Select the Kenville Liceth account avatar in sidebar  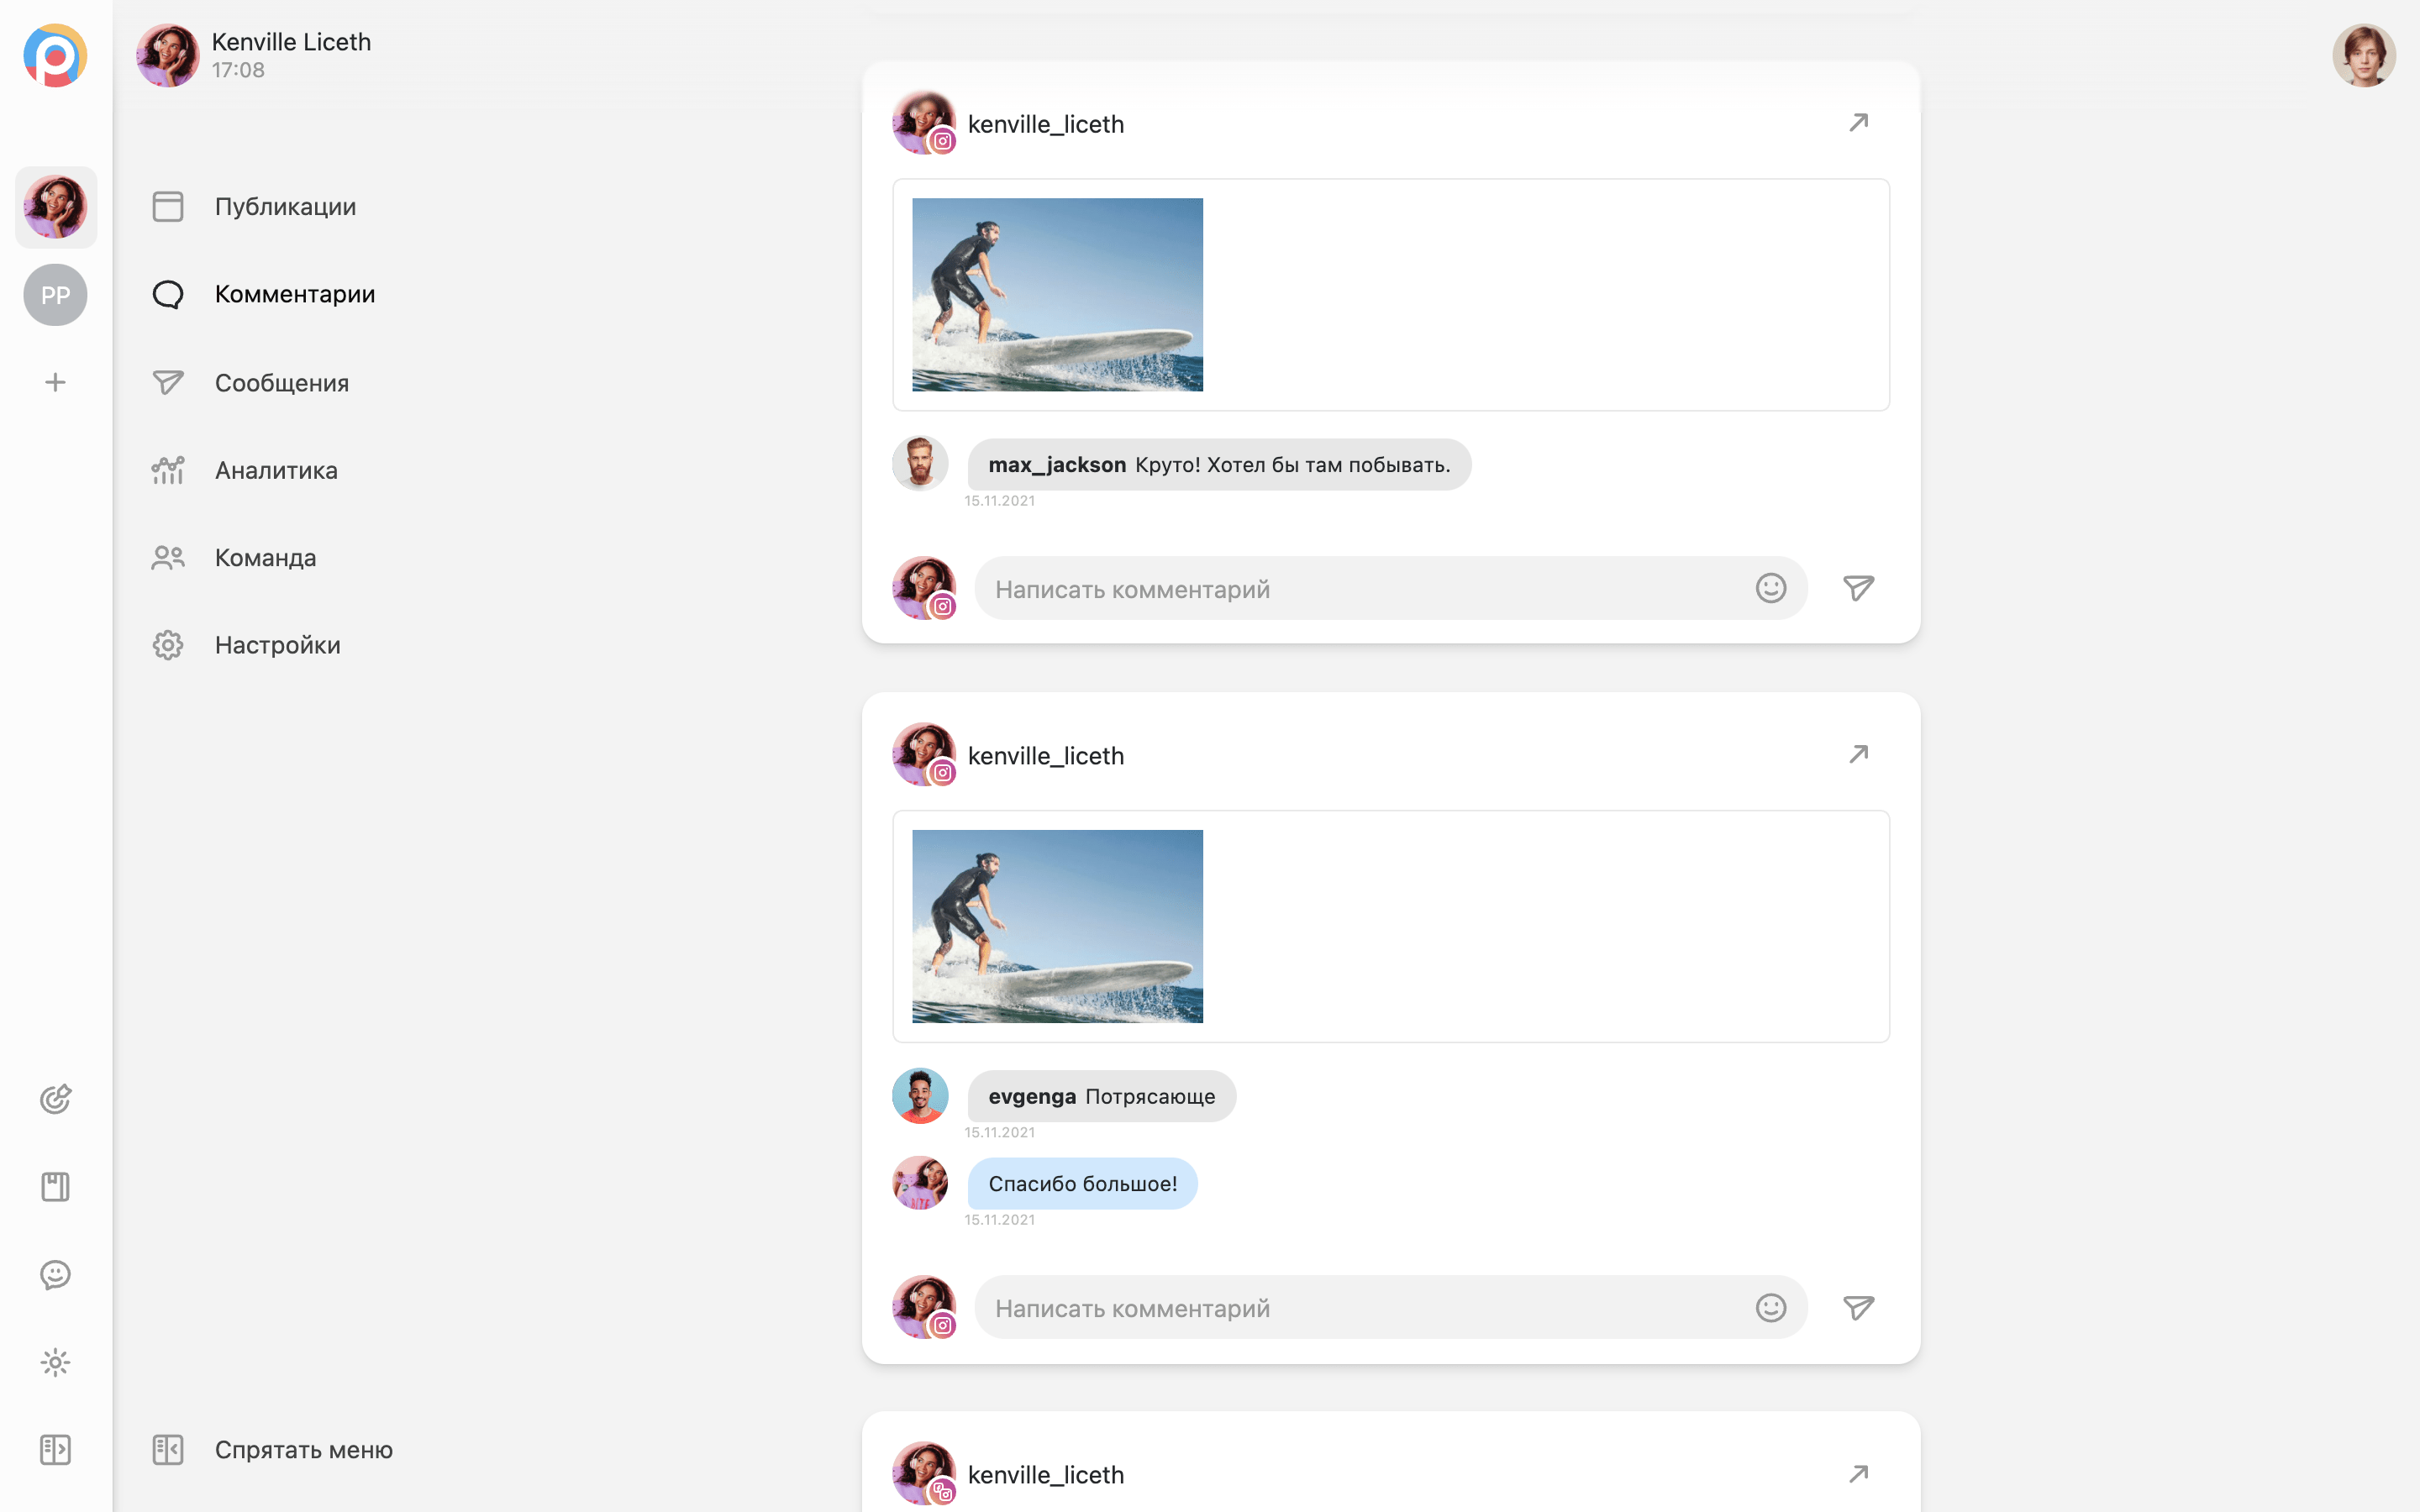click(x=56, y=207)
